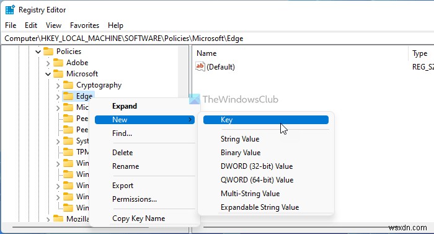Select the Adobe folder icon

coord(58,63)
